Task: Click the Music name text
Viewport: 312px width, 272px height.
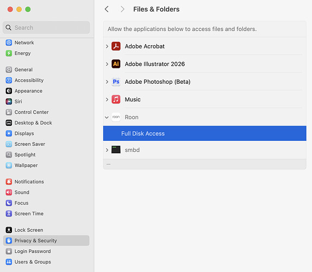Action: (x=133, y=100)
